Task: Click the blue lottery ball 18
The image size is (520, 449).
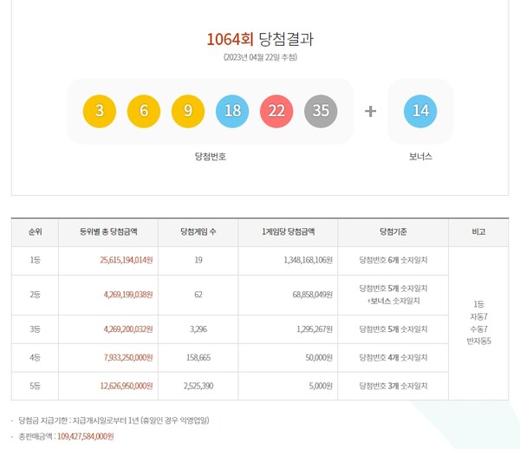Action: pos(232,111)
